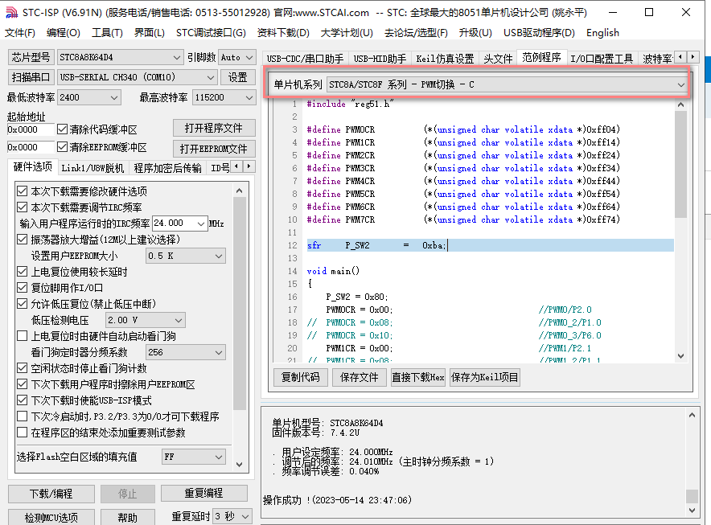Toggle 允许低压复位(禁止低压中断) checkbox

tap(22, 304)
